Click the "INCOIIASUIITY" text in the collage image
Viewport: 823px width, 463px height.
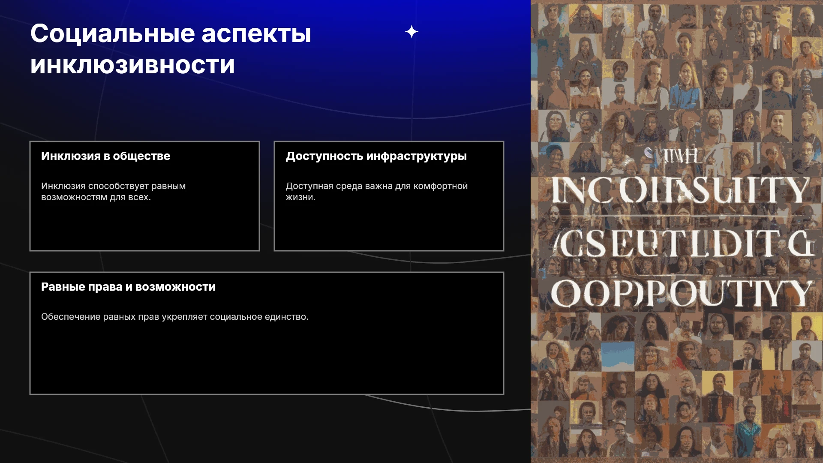[680, 190]
